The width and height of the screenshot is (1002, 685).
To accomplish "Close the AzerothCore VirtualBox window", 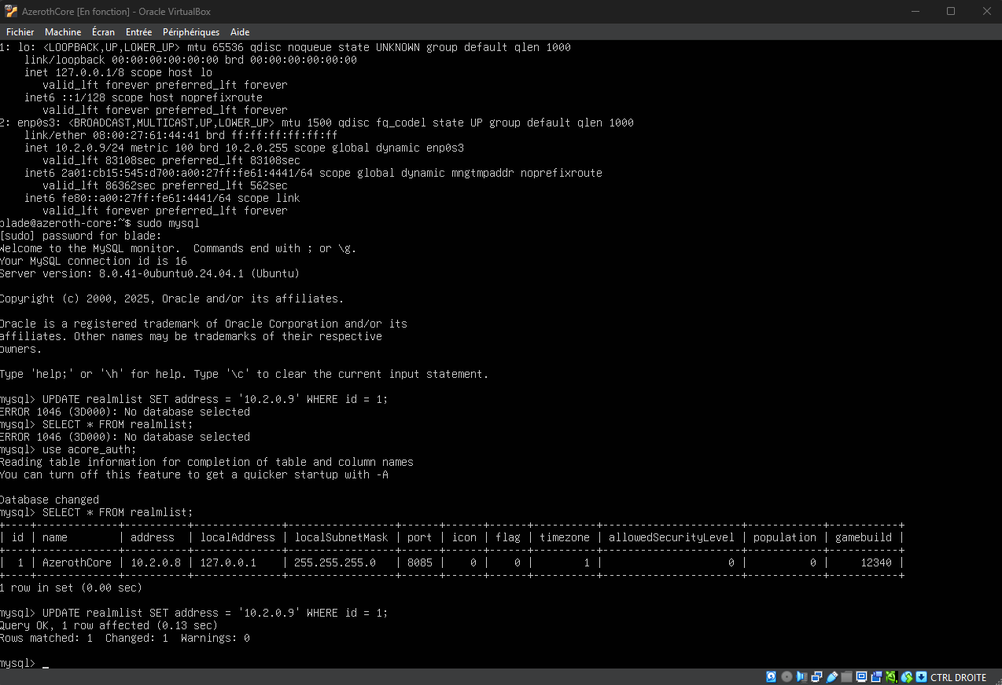I will pos(986,11).
